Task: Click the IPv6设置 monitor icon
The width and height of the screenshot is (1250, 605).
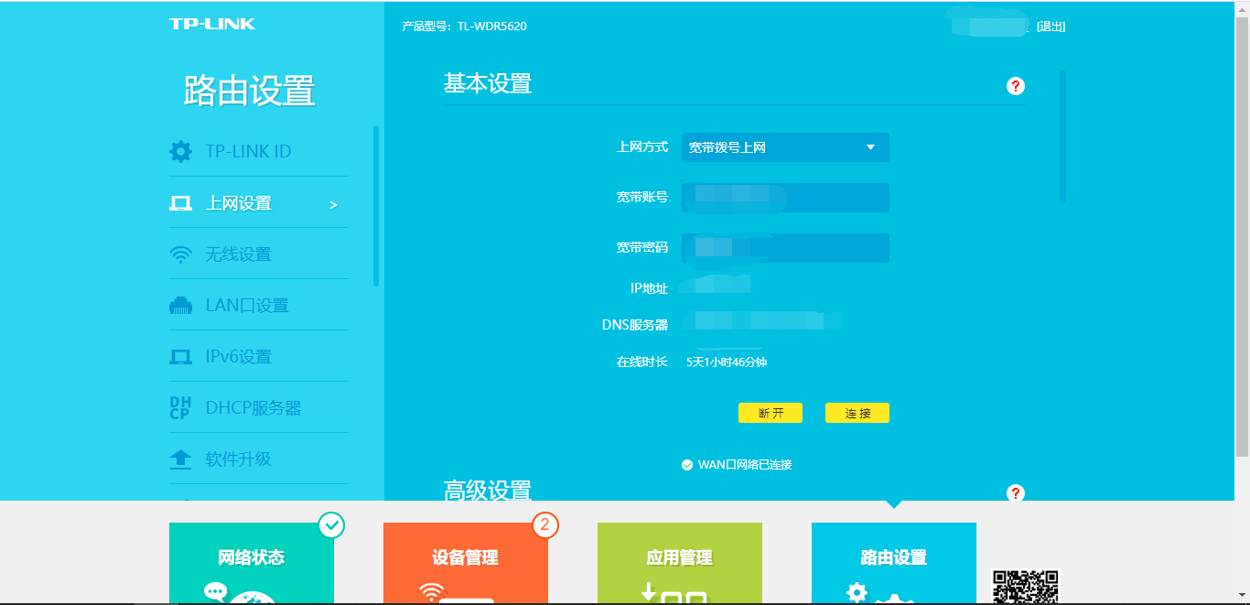Action: pos(181,357)
